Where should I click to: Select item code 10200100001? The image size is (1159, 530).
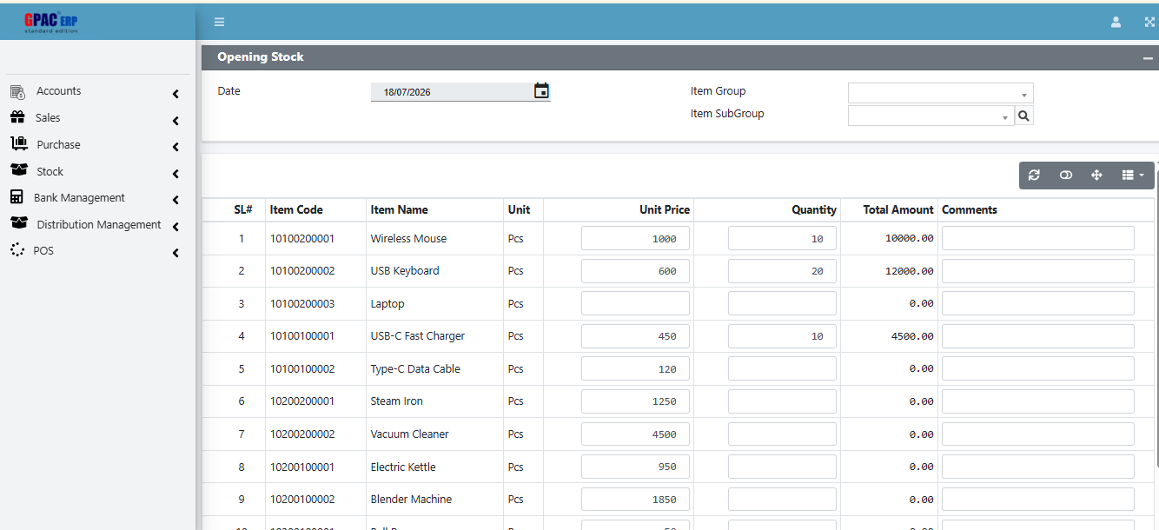coord(302,467)
